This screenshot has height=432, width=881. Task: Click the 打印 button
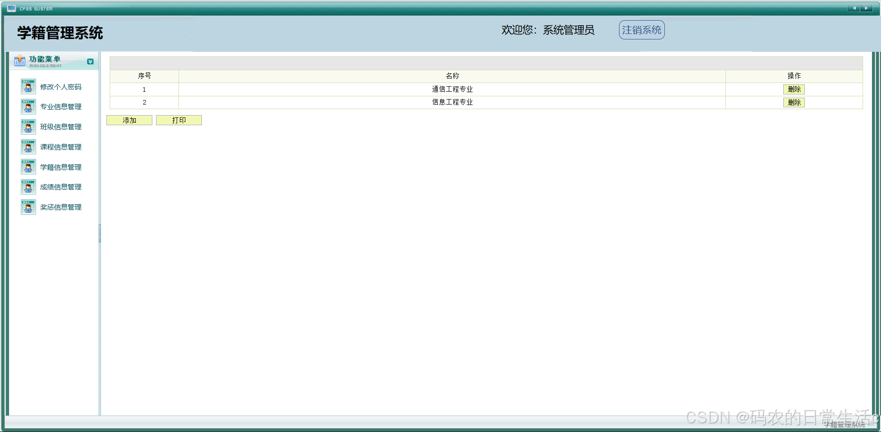click(x=179, y=120)
